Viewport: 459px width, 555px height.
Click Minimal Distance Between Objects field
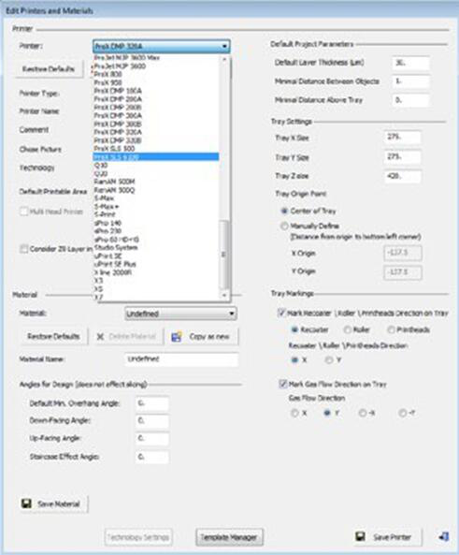coord(410,81)
